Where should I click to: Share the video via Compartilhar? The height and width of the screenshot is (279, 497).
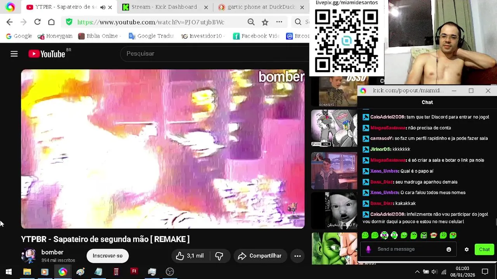[260, 256]
